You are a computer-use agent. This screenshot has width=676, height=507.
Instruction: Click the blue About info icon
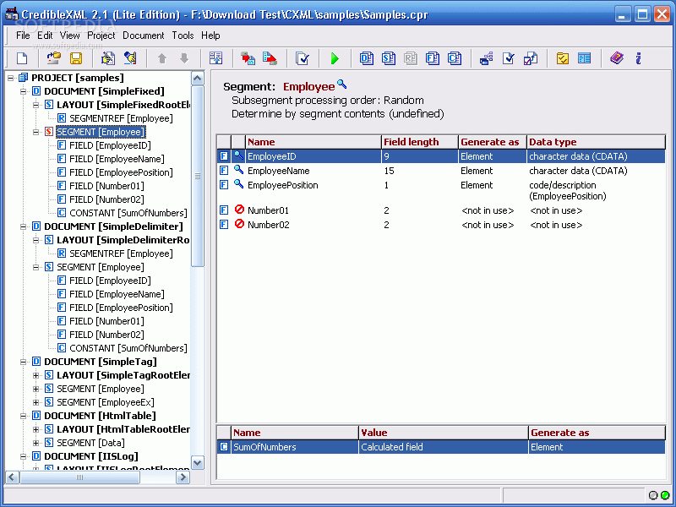pyautogui.click(x=639, y=58)
